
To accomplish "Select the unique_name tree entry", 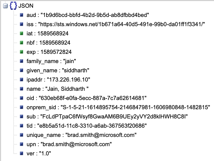I will [81, 135].
